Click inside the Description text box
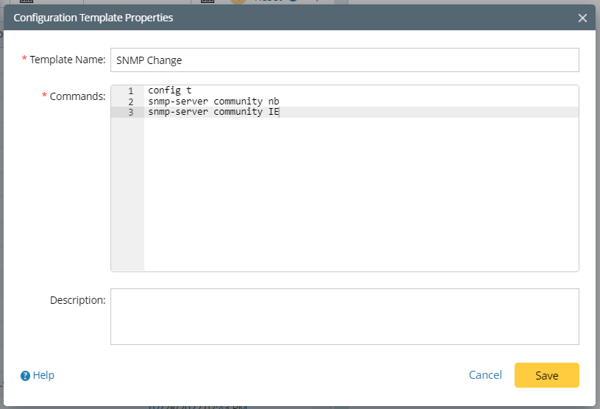 [x=345, y=316]
